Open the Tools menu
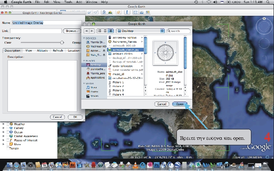Screen dimensions: 274x171 (x=68, y=2)
